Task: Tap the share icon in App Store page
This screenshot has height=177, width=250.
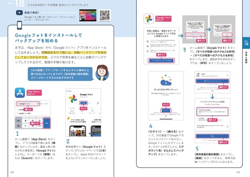Action: coord(98,103)
